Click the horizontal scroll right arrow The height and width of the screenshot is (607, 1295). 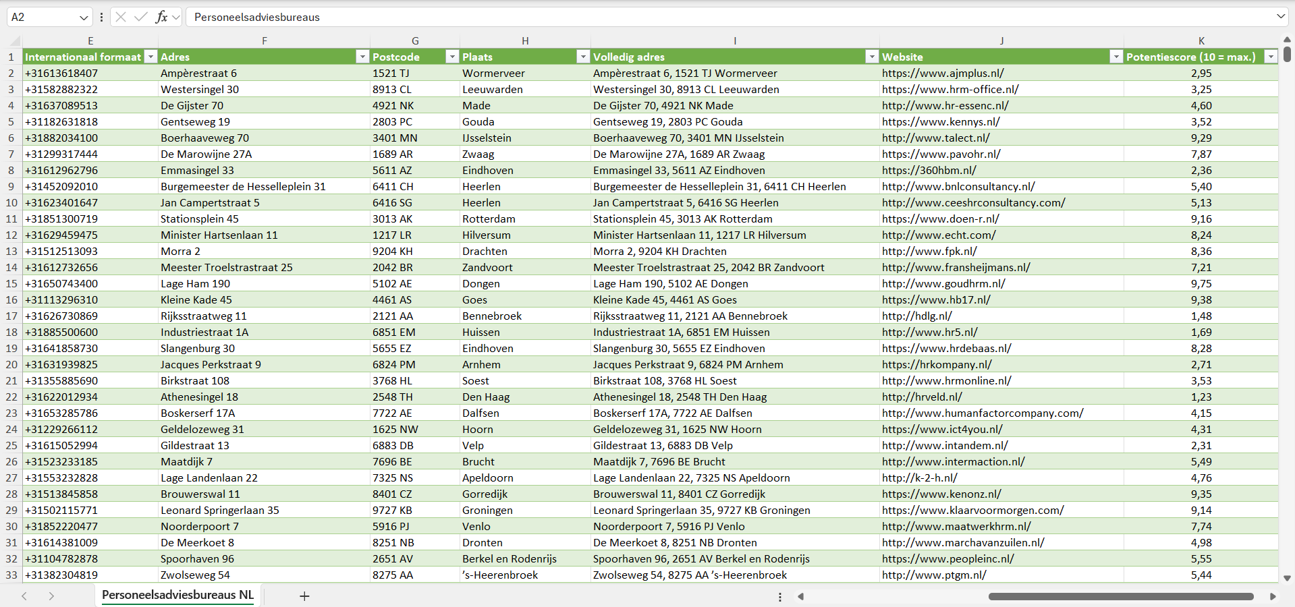(1273, 596)
